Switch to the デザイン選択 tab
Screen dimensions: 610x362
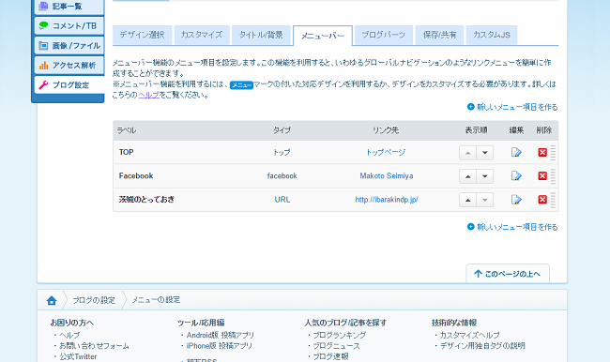coord(142,35)
